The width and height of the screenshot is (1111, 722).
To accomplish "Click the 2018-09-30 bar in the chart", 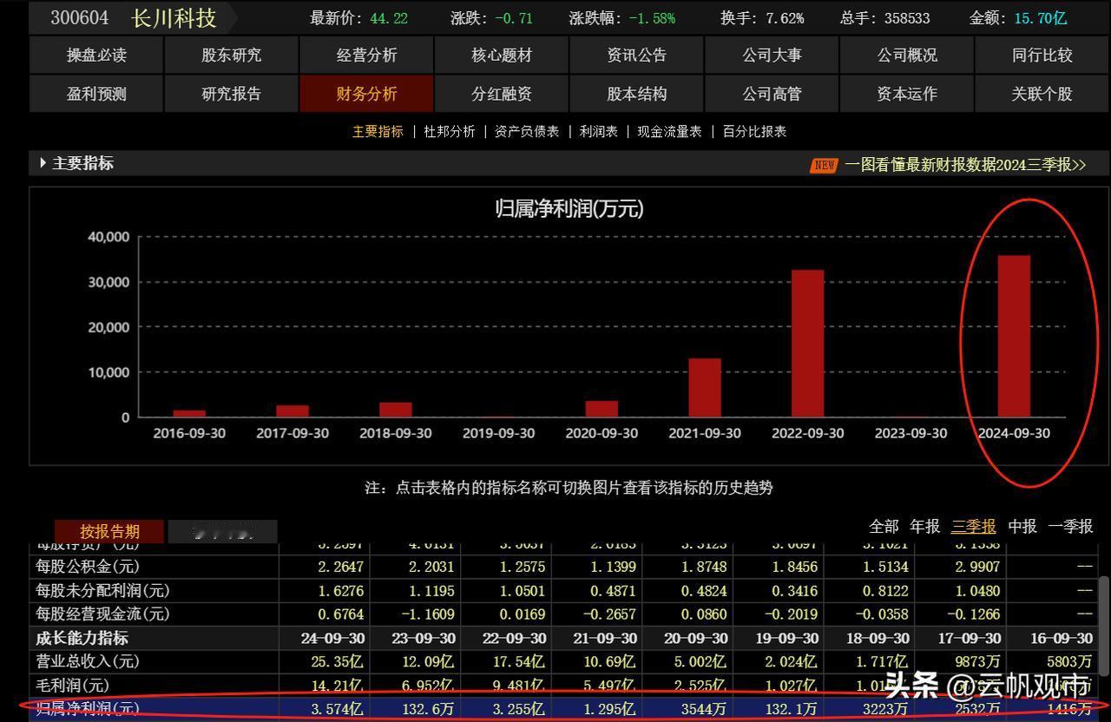I will tap(396, 410).
